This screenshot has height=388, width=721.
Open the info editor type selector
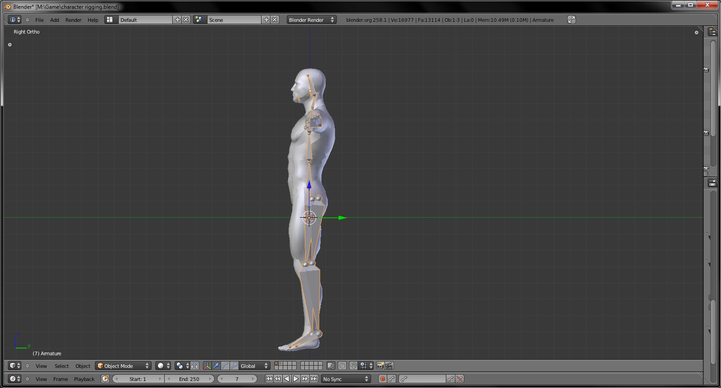click(15, 20)
